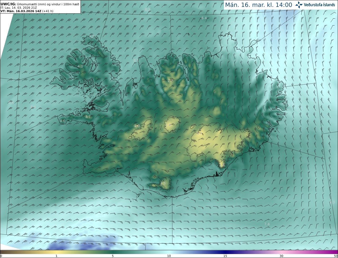
Task: Click the 10 label on the color scale
Action: 169,256
